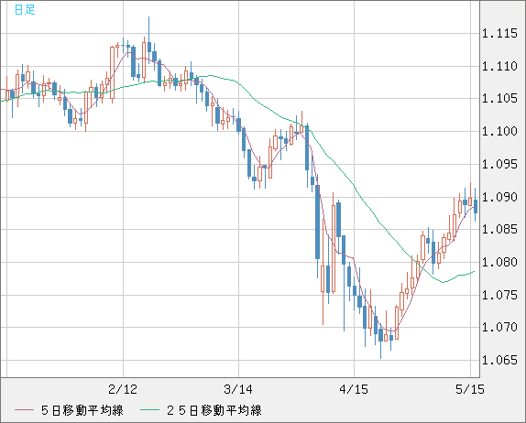Click the 1.110 price axis label
Image resolution: width=526 pixels, height=423 pixels.
(x=499, y=66)
